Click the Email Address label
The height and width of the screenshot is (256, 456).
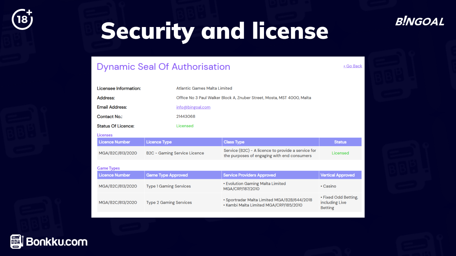coord(112,107)
